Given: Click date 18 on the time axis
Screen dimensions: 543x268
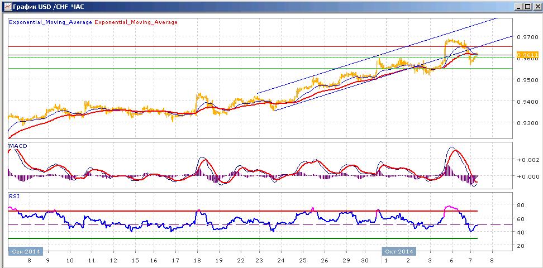Looking at the screenshot, I should coord(197,260).
